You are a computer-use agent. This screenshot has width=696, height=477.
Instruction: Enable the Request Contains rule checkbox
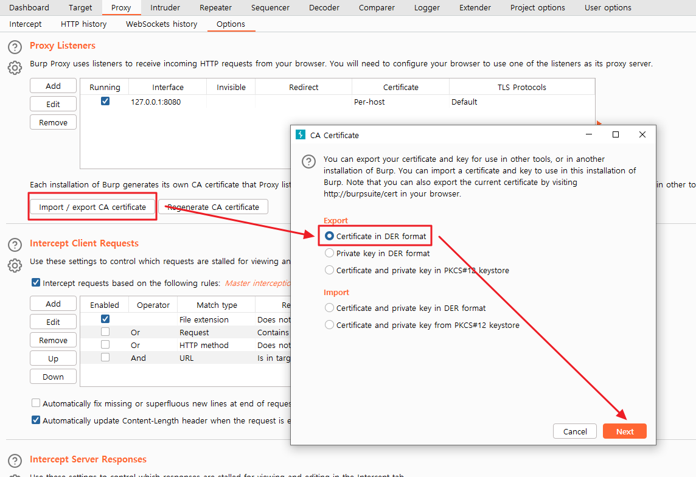coord(105,332)
